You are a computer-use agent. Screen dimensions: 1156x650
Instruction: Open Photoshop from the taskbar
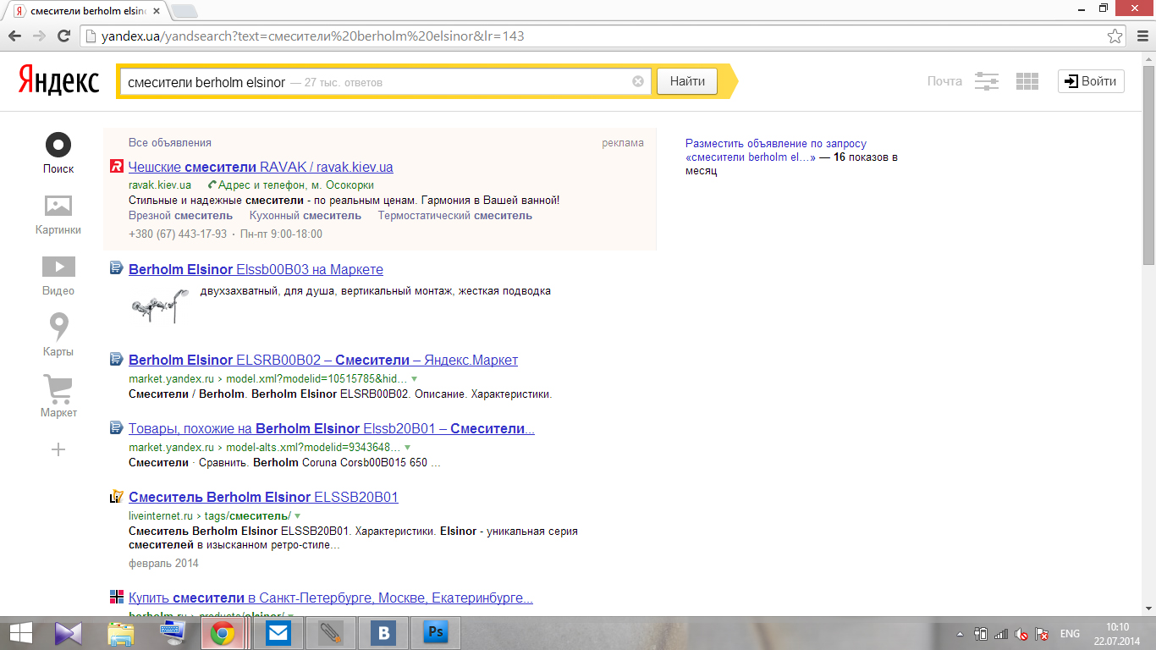tap(436, 633)
